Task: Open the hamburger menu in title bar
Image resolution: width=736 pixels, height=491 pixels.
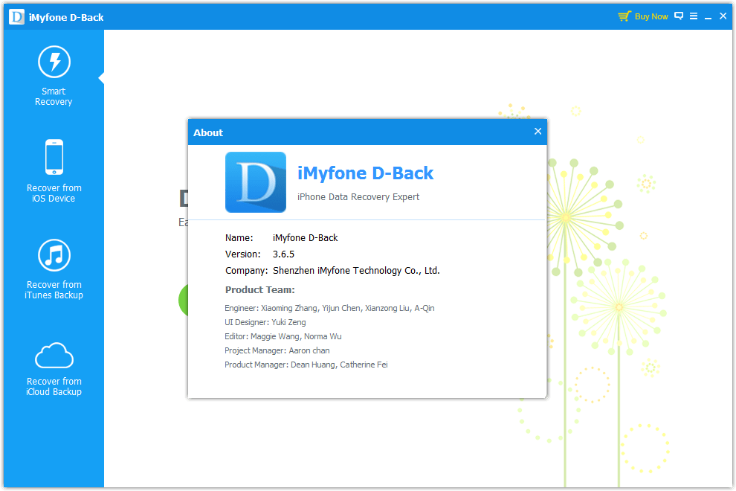Action: 694,16
